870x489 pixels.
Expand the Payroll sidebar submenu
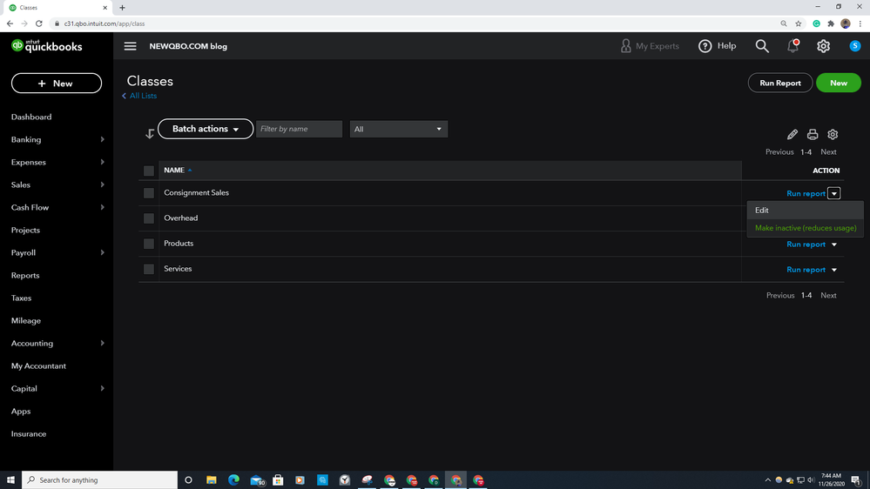(x=102, y=253)
